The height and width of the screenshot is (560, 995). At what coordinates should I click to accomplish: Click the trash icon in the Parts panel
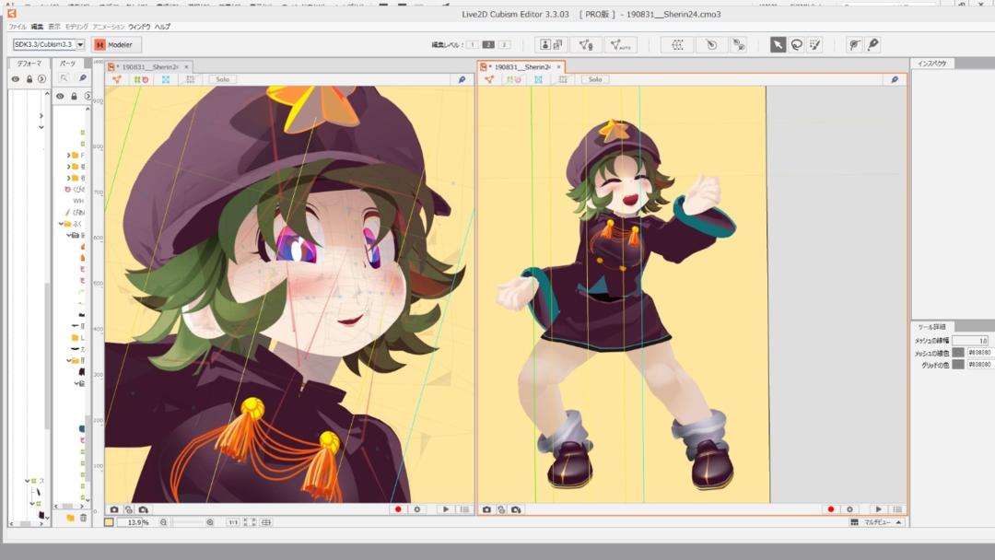[83, 519]
